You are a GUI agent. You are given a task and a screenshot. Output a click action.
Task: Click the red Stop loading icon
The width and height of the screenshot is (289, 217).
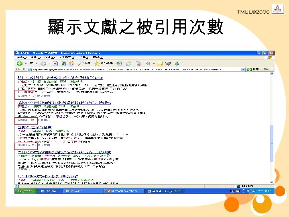click(x=55, y=63)
